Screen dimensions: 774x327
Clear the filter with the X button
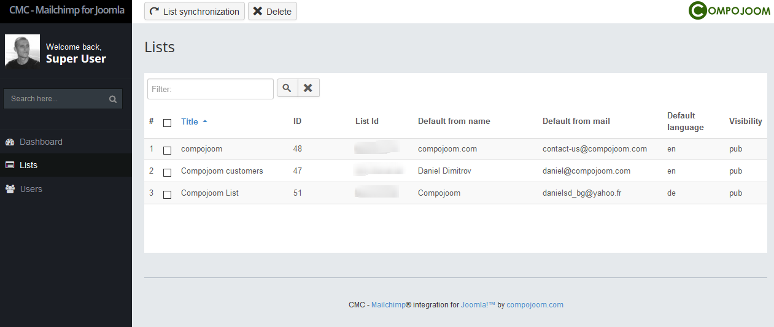(x=308, y=88)
